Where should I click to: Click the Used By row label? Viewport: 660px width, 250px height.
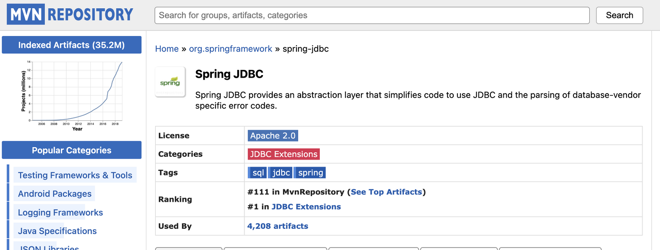(x=175, y=226)
